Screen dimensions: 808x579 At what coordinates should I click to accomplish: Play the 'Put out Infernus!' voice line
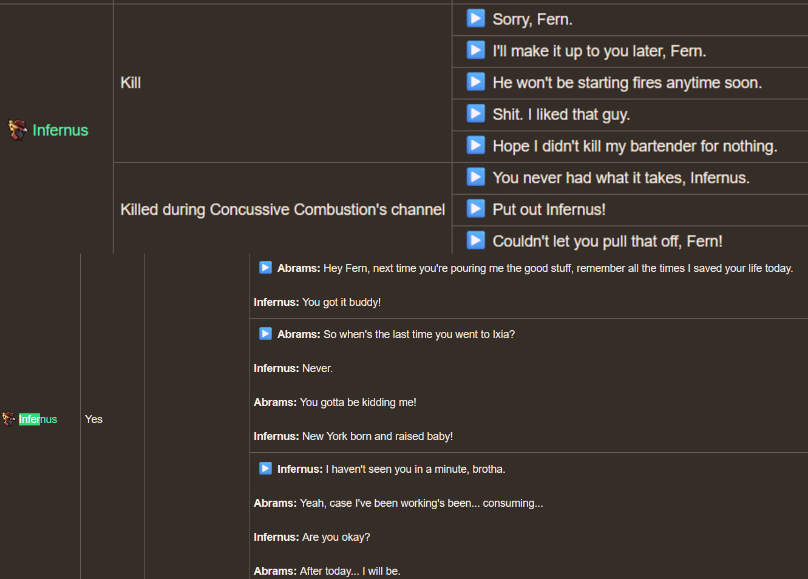tap(475, 209)
